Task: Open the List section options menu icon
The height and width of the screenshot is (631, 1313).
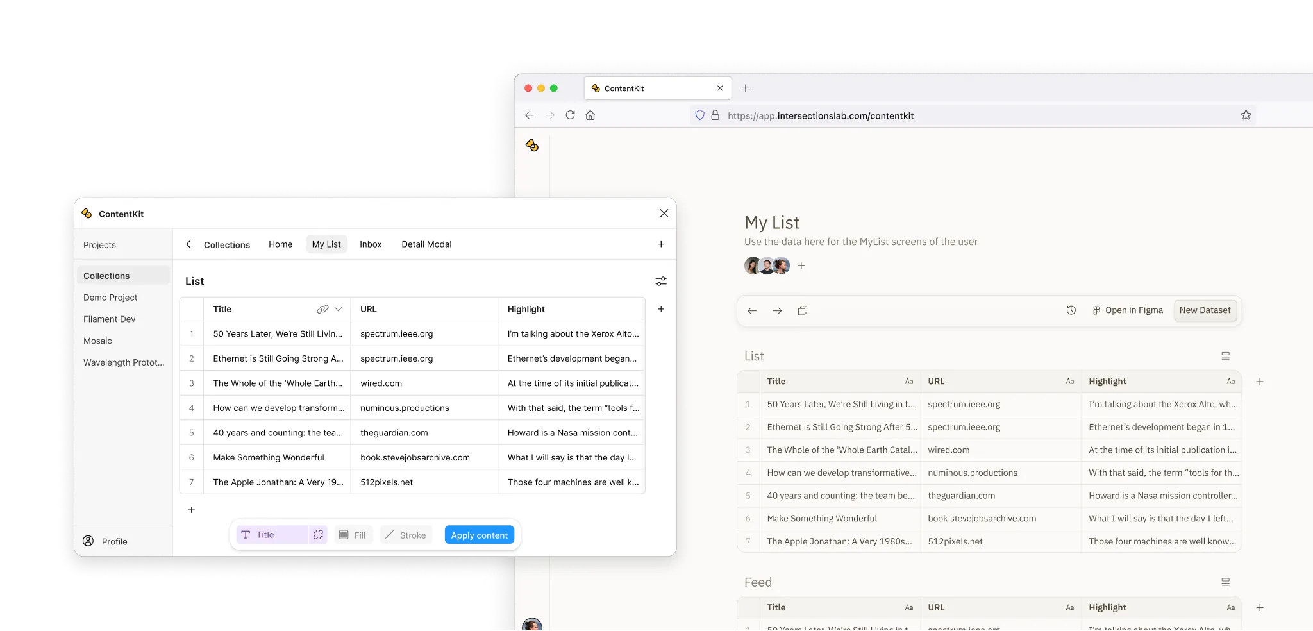Action: [x=1225, y=356]
